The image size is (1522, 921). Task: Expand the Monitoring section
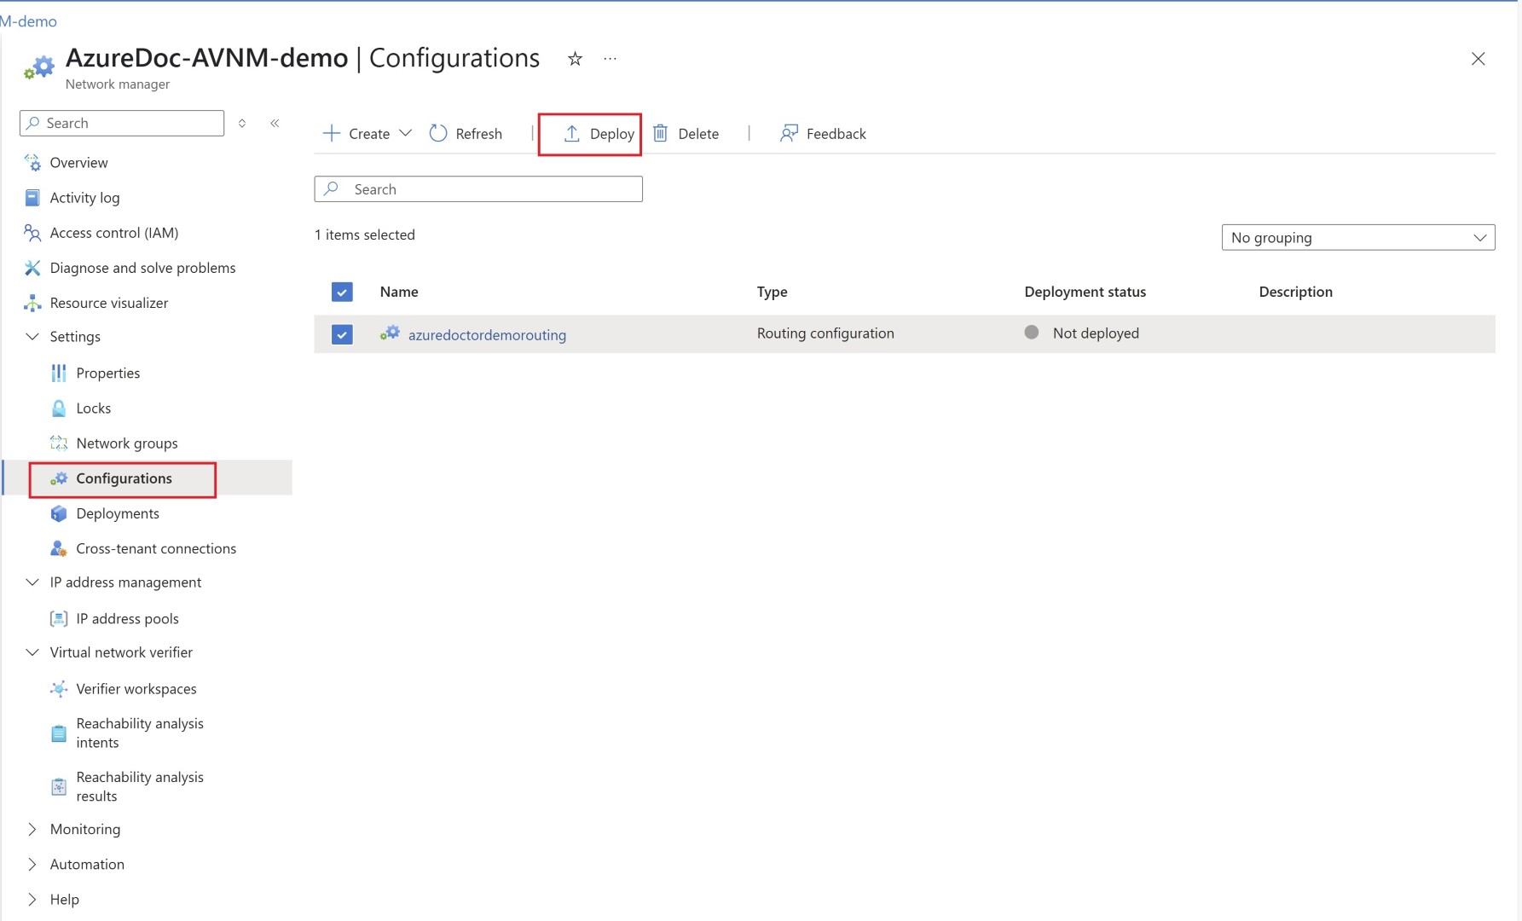pyautogui.click(x=32, y=829)
